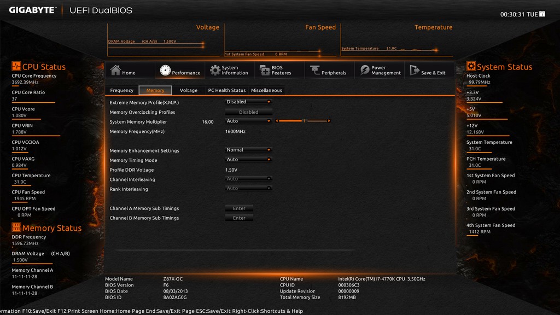Click the 4th System Fan Speed 1412 RPM

click(480, 232)
